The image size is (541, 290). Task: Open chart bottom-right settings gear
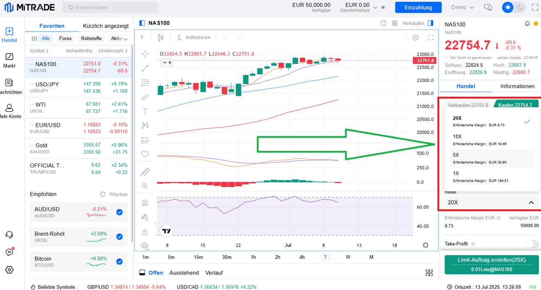(425, 245)
